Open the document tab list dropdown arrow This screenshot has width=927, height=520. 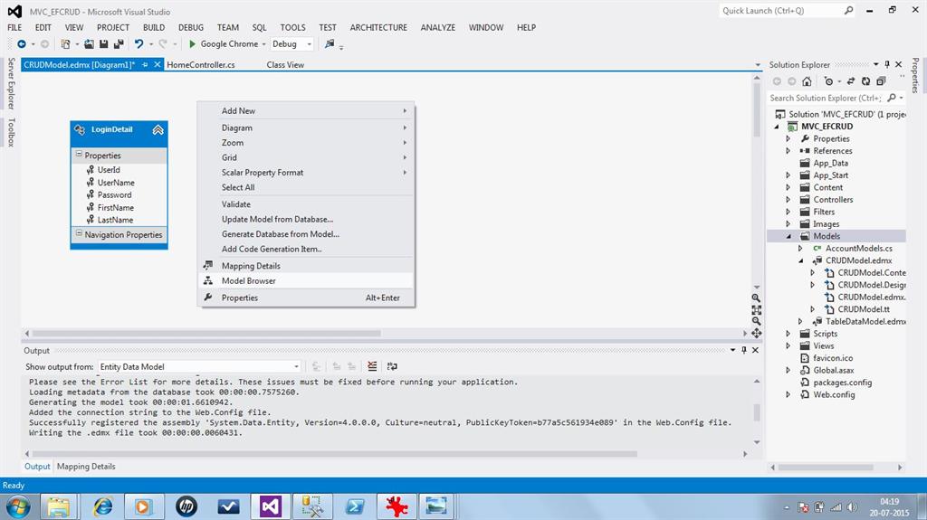[758, 65]
